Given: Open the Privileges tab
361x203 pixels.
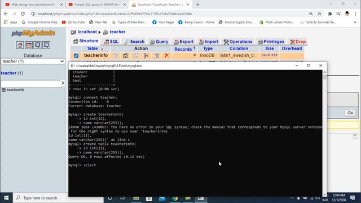Looking at the screenshot, I should 271,42.
